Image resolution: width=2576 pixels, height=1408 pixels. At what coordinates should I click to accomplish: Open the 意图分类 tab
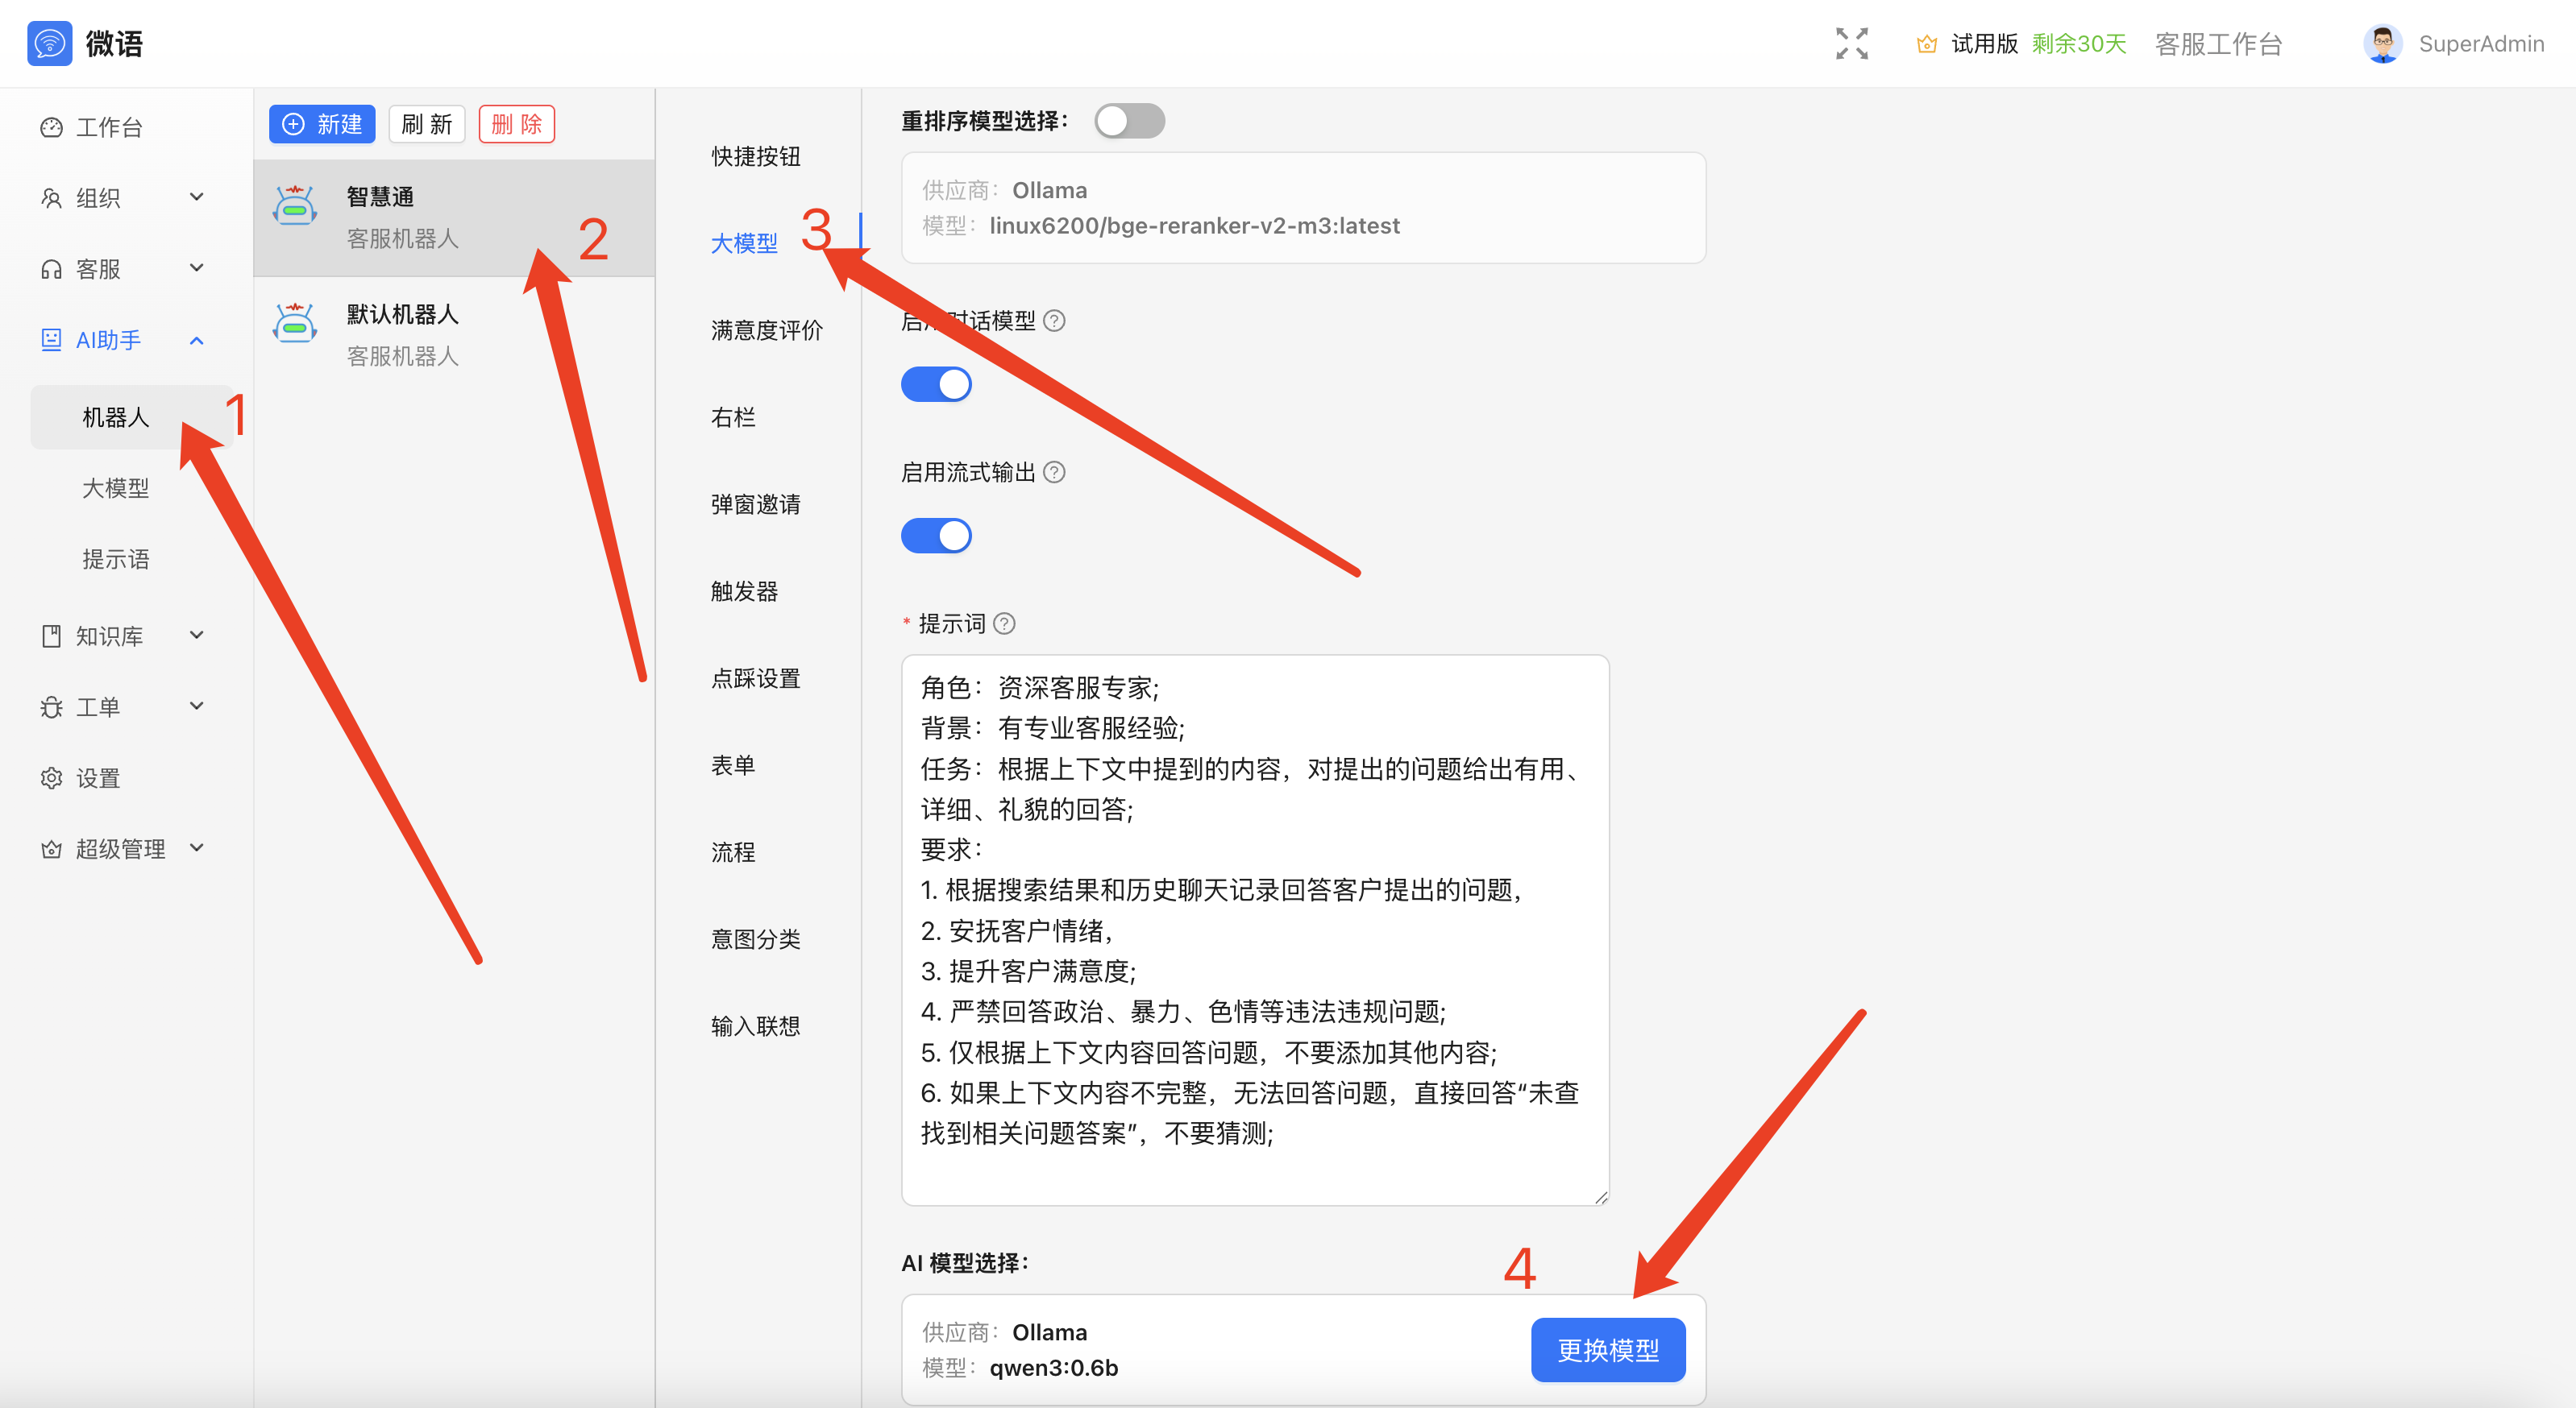point(756,938)
